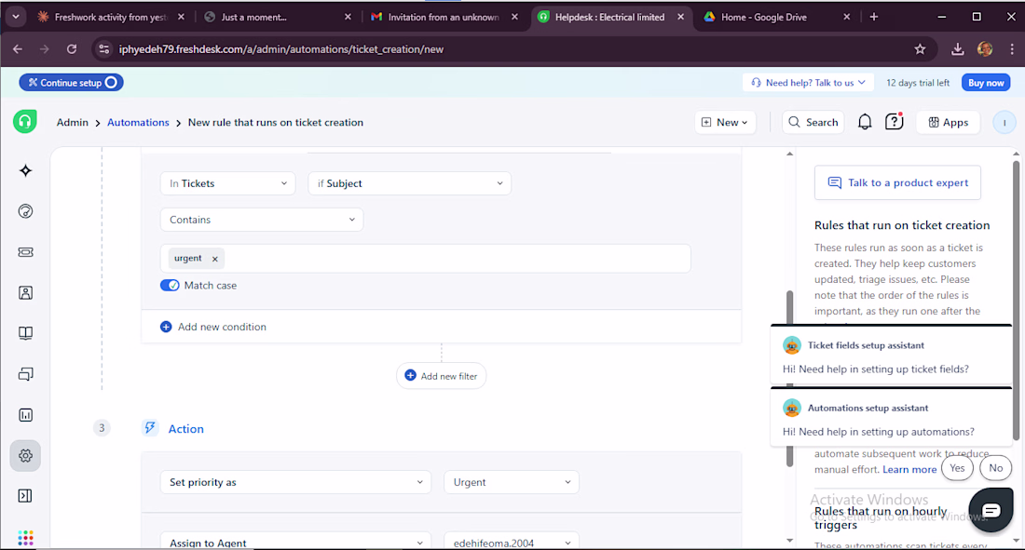Reload the page
Screen dimensions: 1025x550
tap(72, 49)
